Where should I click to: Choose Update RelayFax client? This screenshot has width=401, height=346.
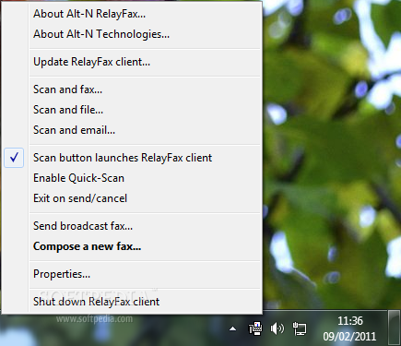click(x=146, y=62)
